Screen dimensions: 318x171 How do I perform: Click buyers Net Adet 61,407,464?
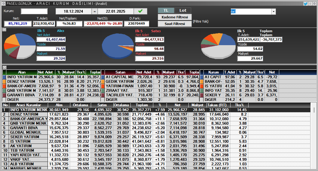point(51,39)
